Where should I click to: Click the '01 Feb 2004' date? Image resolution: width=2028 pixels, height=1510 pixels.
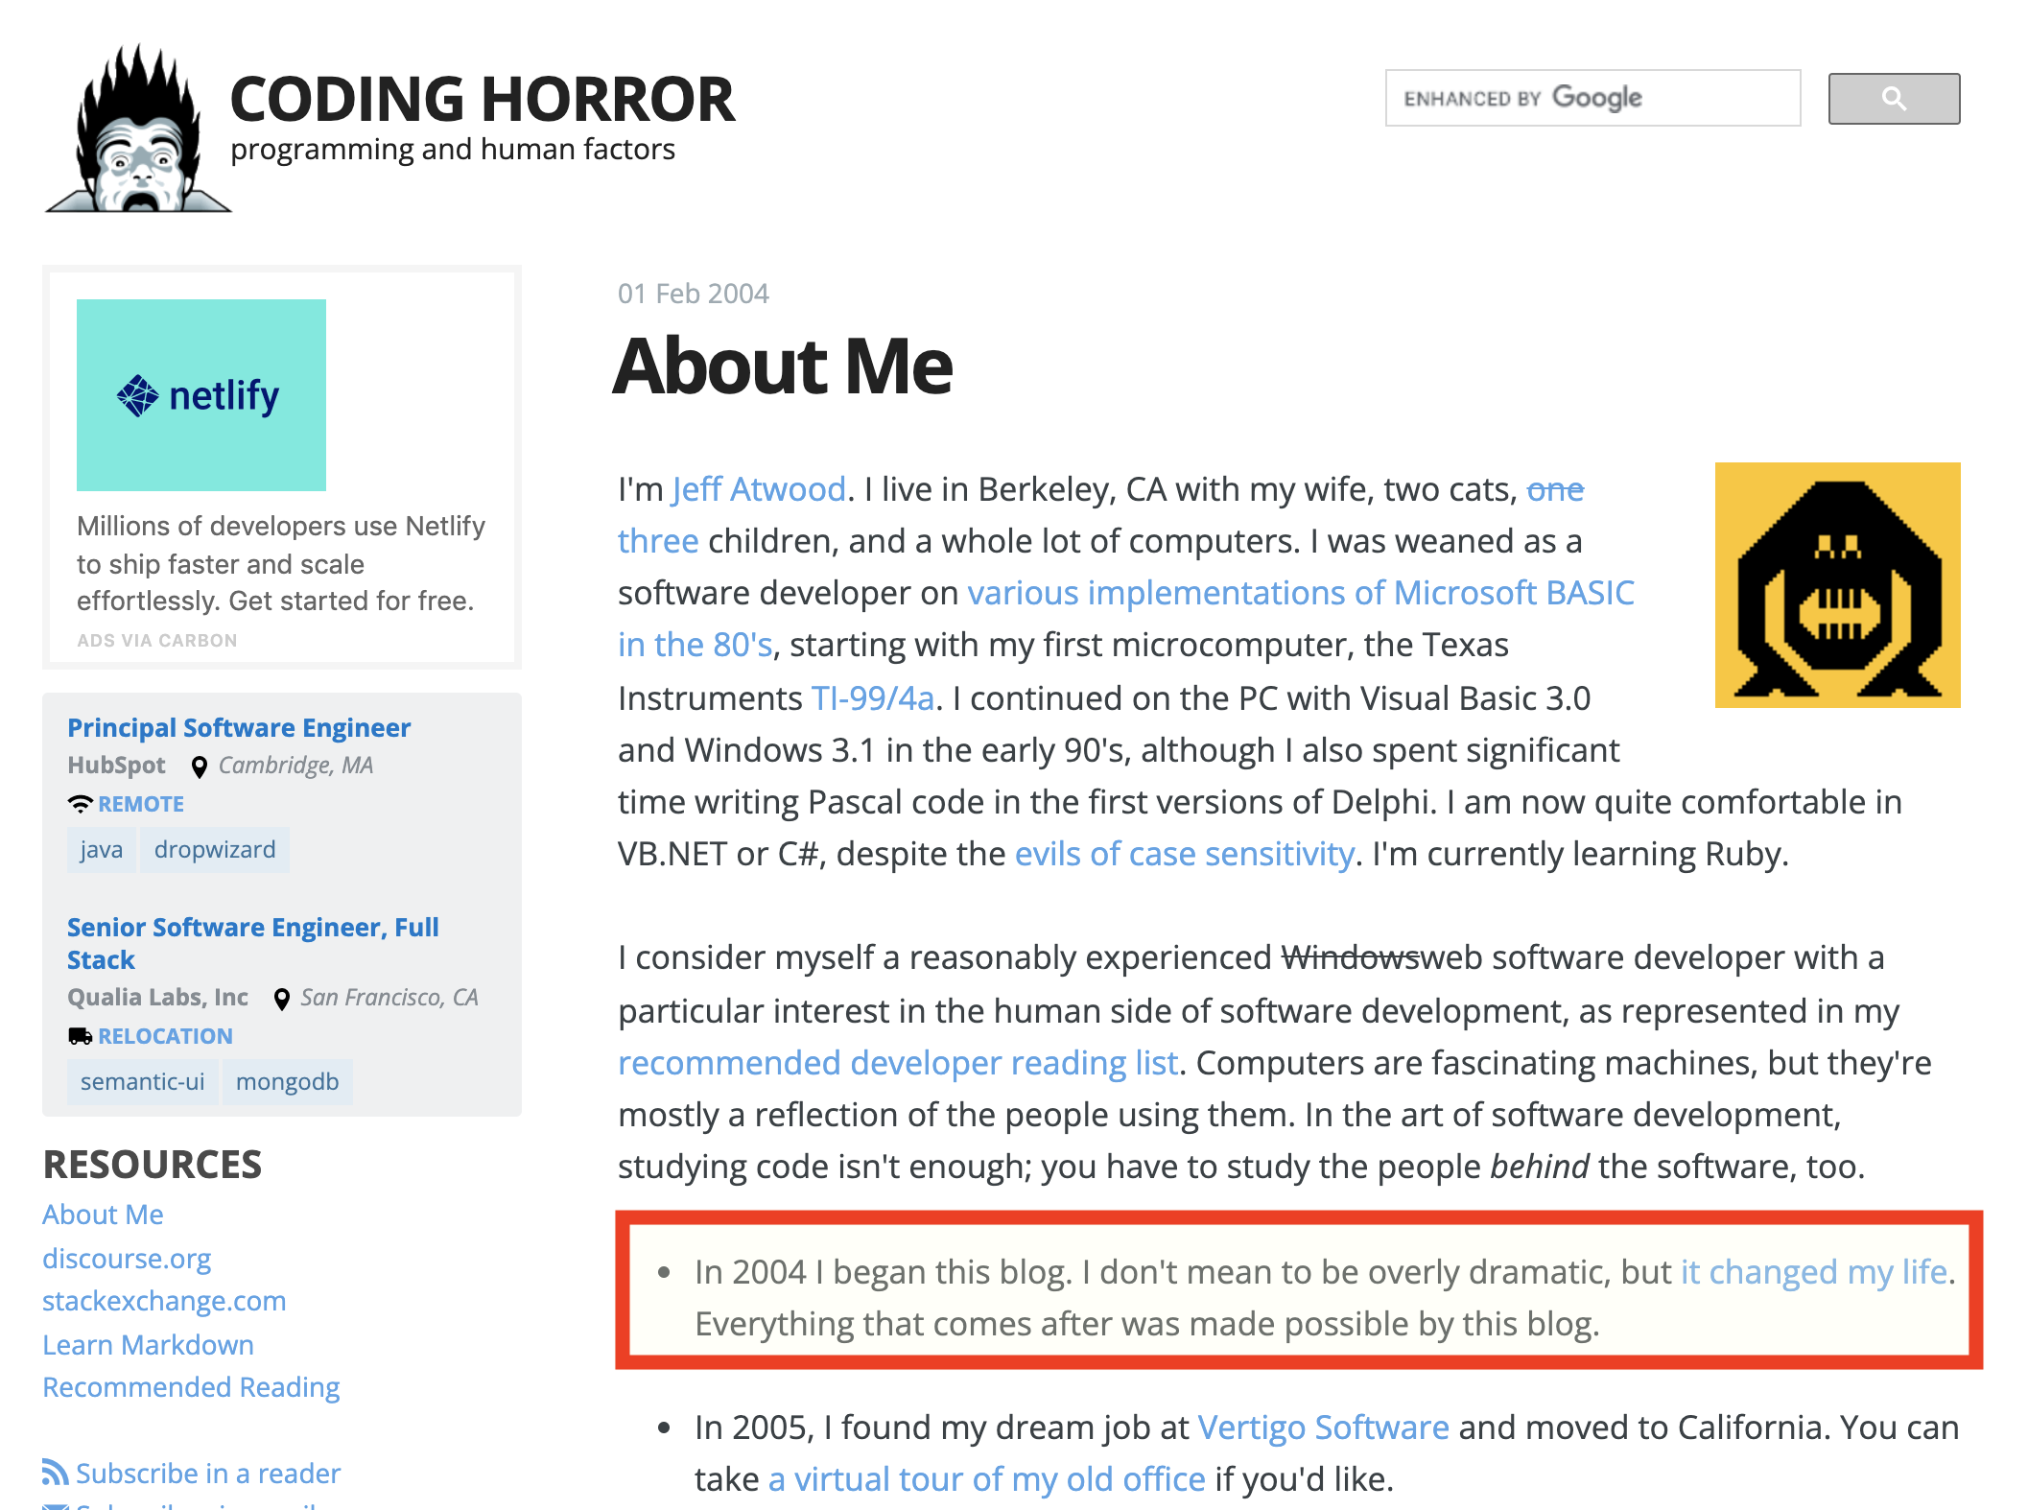(694, 294)
